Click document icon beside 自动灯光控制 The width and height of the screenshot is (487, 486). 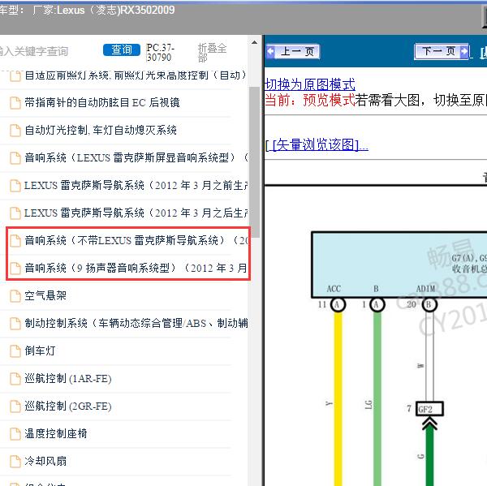click(15, 131)
